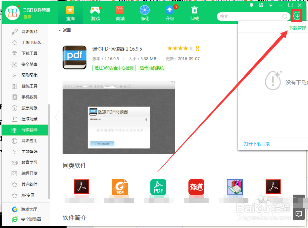Click 返回 to go back

[65, 30]
